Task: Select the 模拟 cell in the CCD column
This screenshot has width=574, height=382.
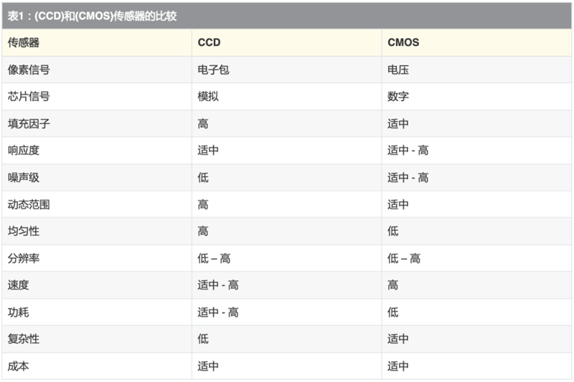Action: 208,97
